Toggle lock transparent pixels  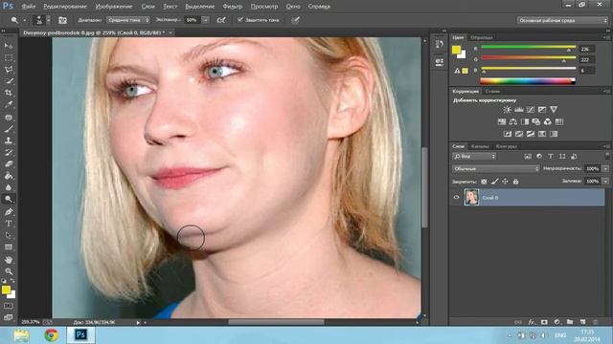tap(484, 182)
